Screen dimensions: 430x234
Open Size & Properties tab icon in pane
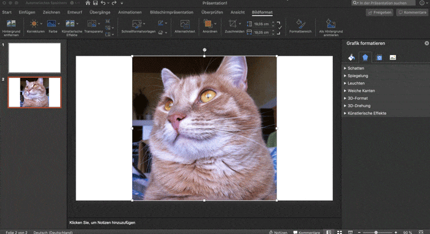click(x=379, y=58)
